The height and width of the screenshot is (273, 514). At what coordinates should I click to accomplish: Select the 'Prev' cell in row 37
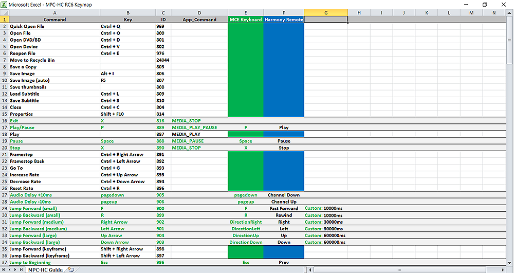click(x=284, y=263)
